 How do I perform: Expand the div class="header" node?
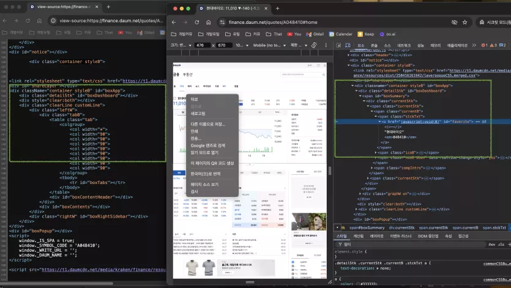pos(348,55)
